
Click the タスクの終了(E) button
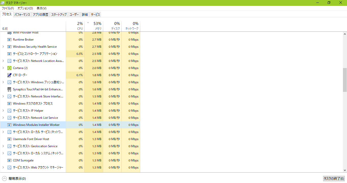click(x=334, y=179)
